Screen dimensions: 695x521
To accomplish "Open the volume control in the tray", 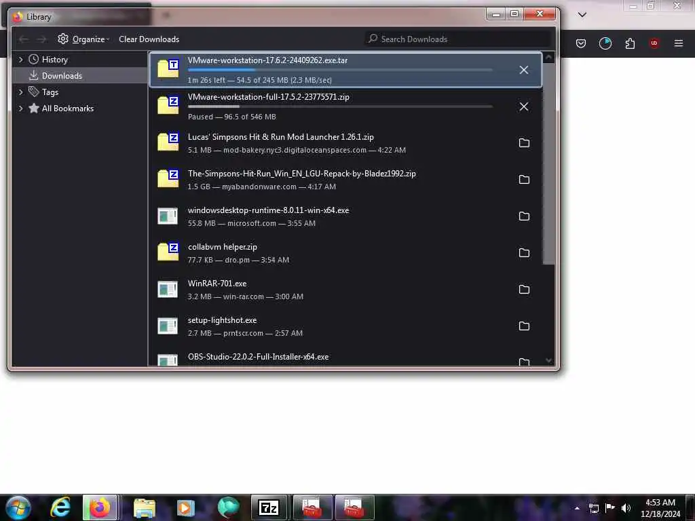I will click(x=626, y=508).
